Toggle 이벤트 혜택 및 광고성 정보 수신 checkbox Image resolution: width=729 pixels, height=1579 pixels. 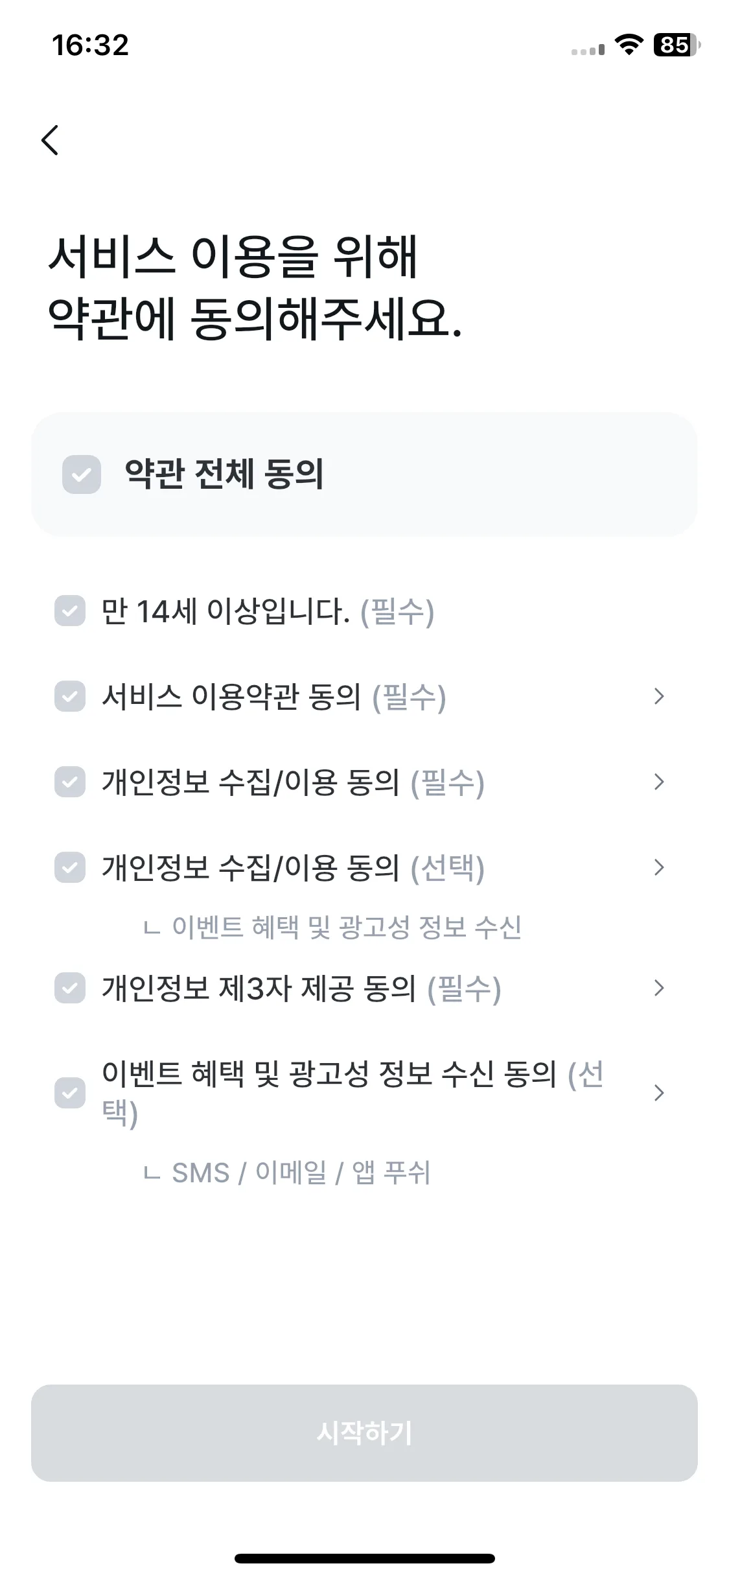click(70, 1093)
